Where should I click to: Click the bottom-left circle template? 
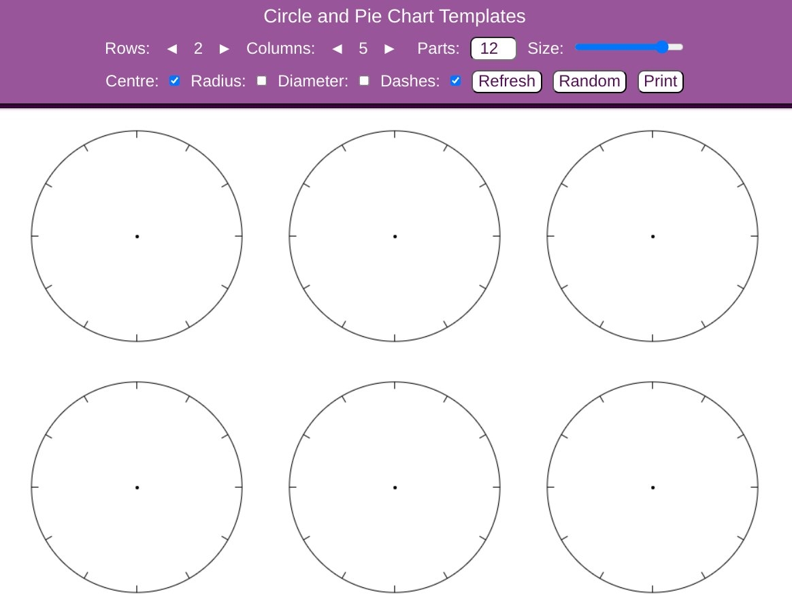point(137,487)
